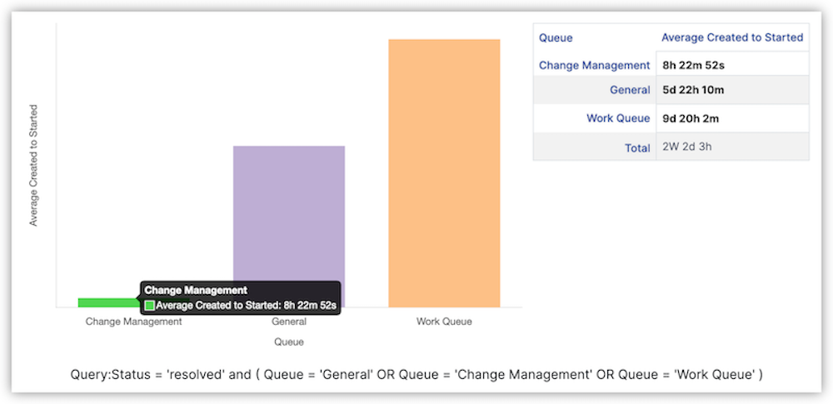The width and height of the screenshot is (833, 404).
Task: Click the Total row label
Action: point(637,147)
